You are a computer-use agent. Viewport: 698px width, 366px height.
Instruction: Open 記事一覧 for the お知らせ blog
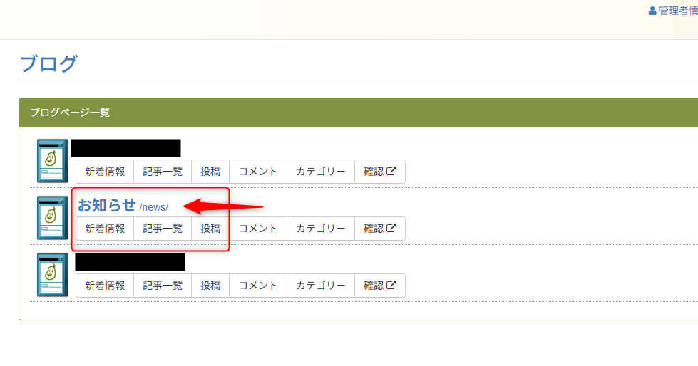(x=163, y=229)
